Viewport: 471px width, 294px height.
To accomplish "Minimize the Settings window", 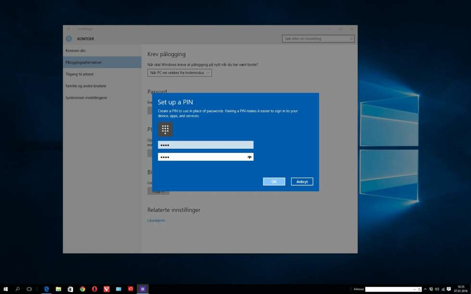I will click(329, 29).
